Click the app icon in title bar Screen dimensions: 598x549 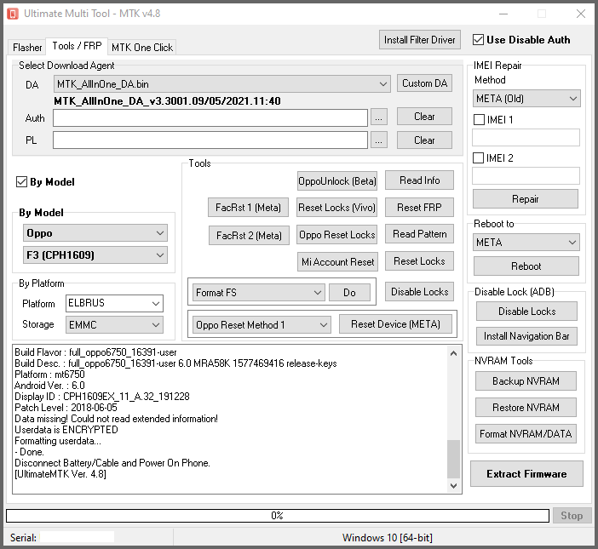click(14, 14)
